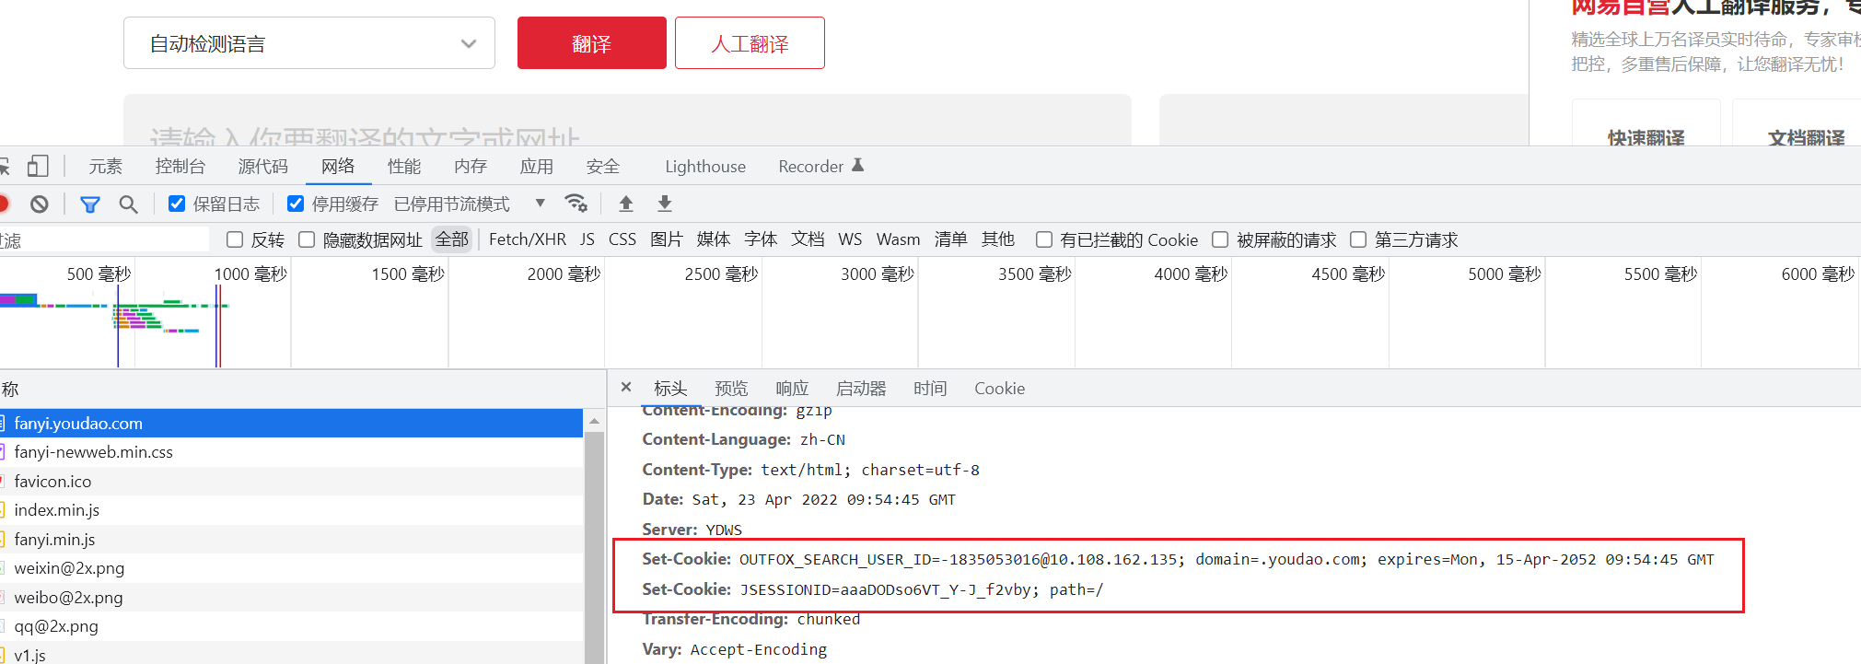Close the request details panel
Screen dimensions: 1861x664
[626, 388]
